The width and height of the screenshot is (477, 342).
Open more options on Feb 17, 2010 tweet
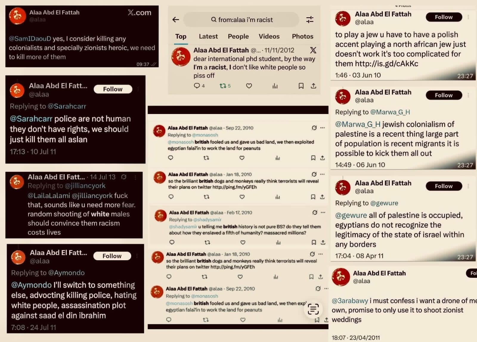323,212
